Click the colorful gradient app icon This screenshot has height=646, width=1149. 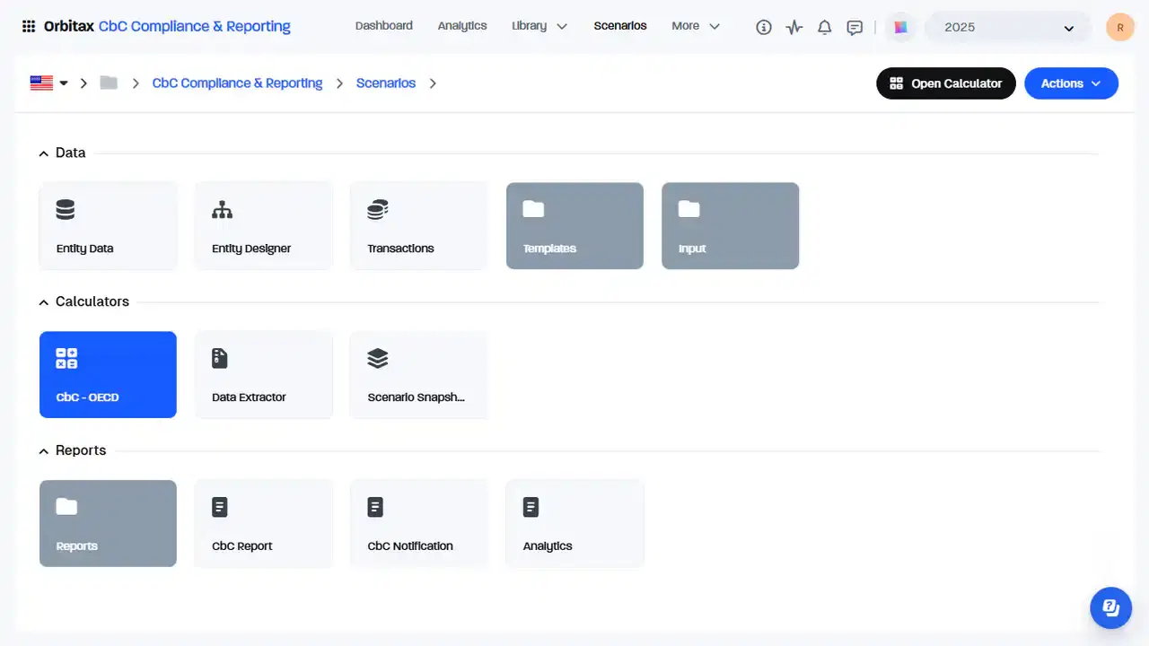point(900,27)
